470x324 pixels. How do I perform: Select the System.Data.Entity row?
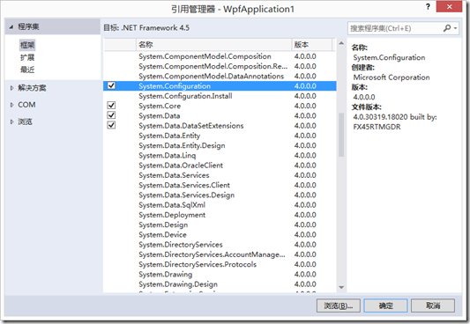coord(220,136)
